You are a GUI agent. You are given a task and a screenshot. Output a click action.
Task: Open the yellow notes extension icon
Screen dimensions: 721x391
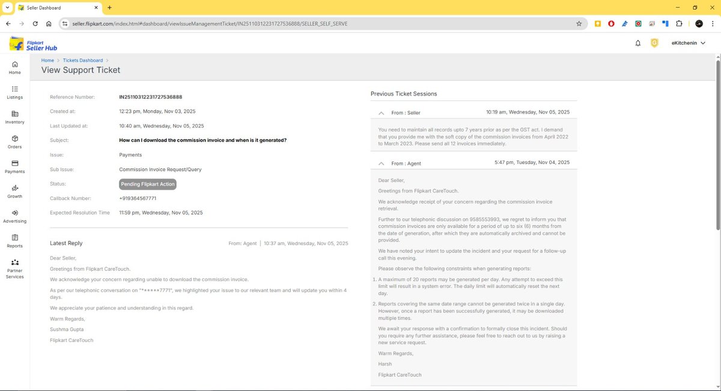click(598, 23)
